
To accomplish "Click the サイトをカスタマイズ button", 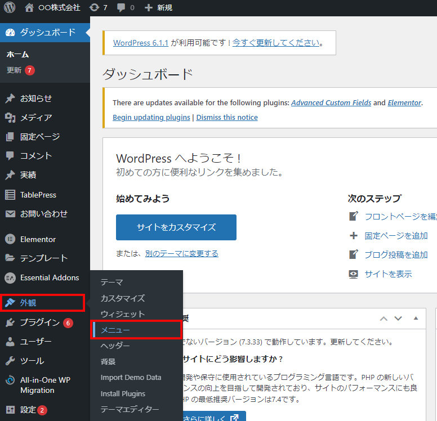I will 176,227.
